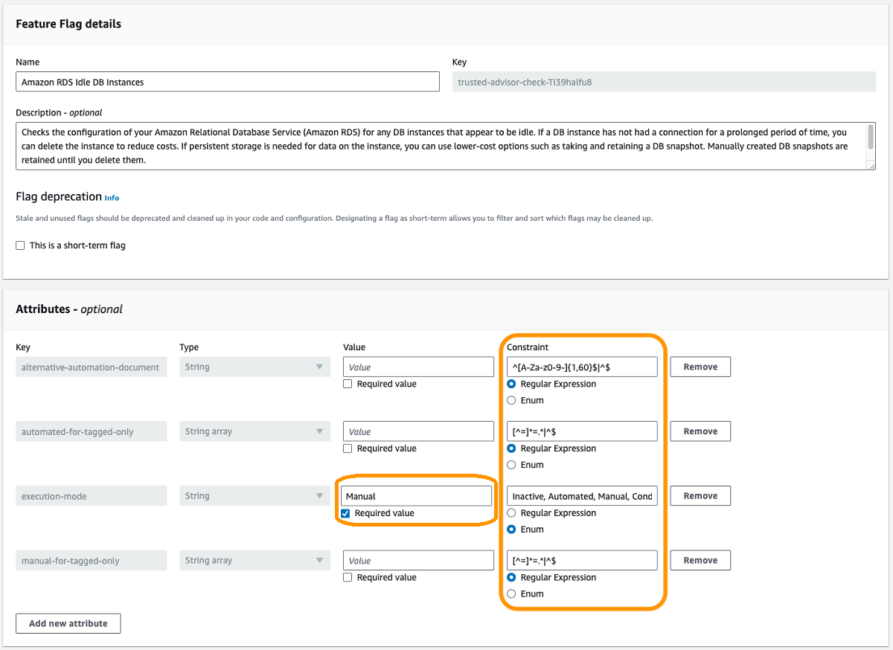Uncheck Required value for execution-mode
The width and height of the screenshot is (893, 650).
pyautogui.click(x=348, y=513)
